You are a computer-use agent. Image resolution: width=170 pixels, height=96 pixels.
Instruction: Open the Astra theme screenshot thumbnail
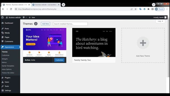point(45,42)
